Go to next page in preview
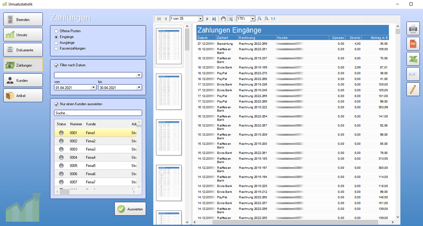 [x=207, y=19]
